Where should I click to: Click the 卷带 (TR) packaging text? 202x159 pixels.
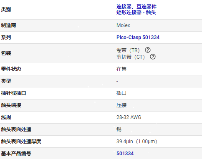point(128,50)
